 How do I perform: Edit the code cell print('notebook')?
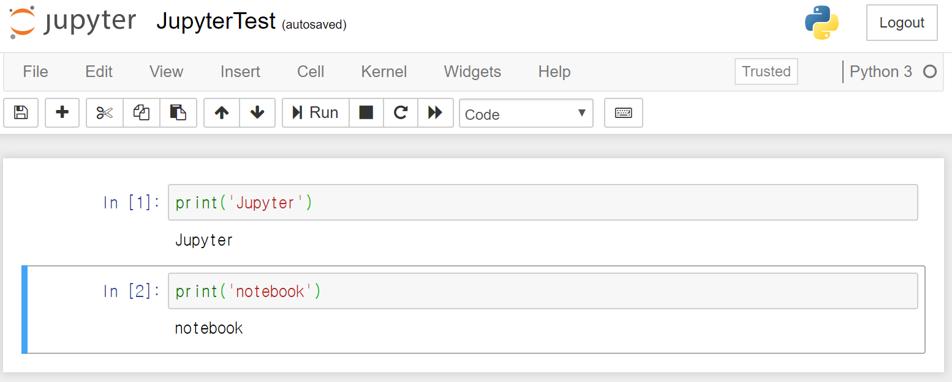[543, 291]
